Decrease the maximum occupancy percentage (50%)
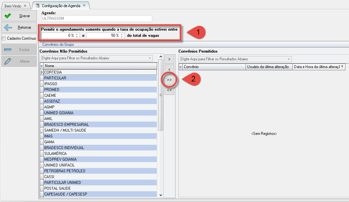Image resolution: width=349 pixels, height=202 pixels. (x=122, y=37)
